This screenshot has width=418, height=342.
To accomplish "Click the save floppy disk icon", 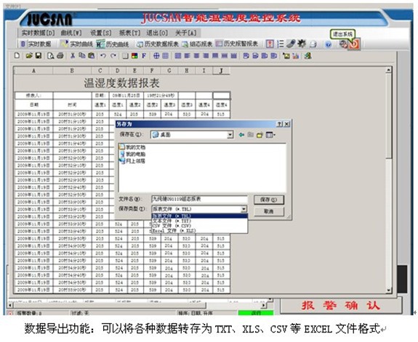I will (39, 56).
